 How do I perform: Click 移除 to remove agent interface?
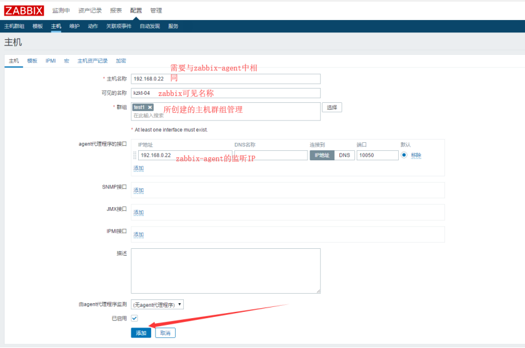pyautogui.click(x=416, y=155)
